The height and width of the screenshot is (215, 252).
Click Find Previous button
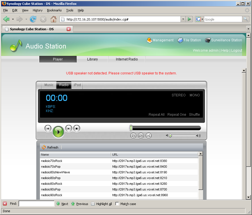click(x=80, y=204)
